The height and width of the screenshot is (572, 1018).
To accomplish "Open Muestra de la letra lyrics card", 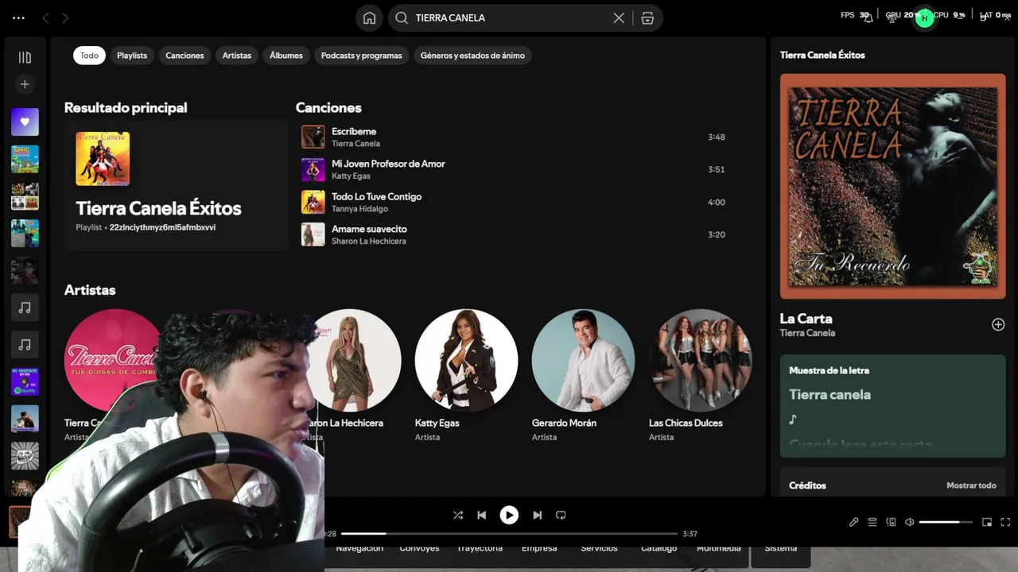I will pos(892,406).
